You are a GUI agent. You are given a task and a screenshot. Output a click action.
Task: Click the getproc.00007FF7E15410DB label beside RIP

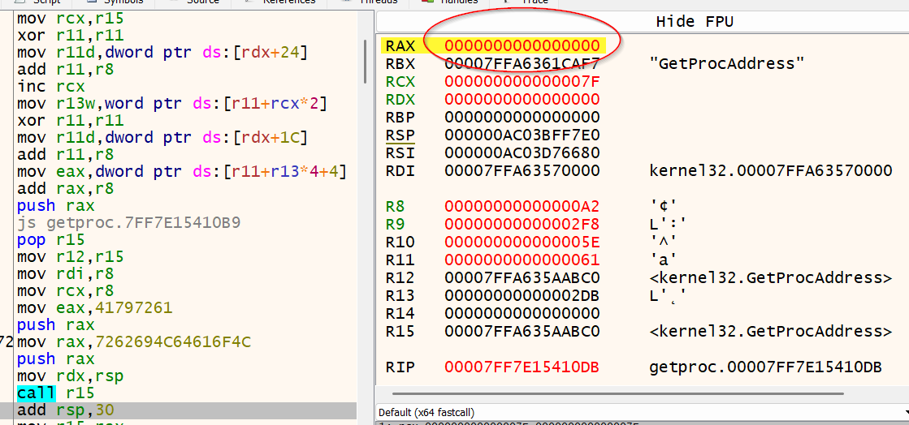click(x=765, y=367)
